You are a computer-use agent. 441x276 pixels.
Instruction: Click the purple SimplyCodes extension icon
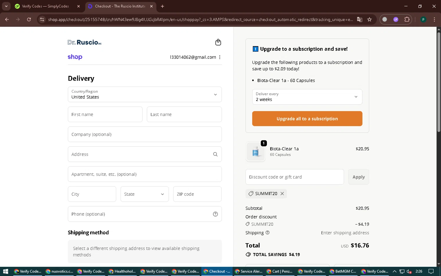(x=396, y=19)
